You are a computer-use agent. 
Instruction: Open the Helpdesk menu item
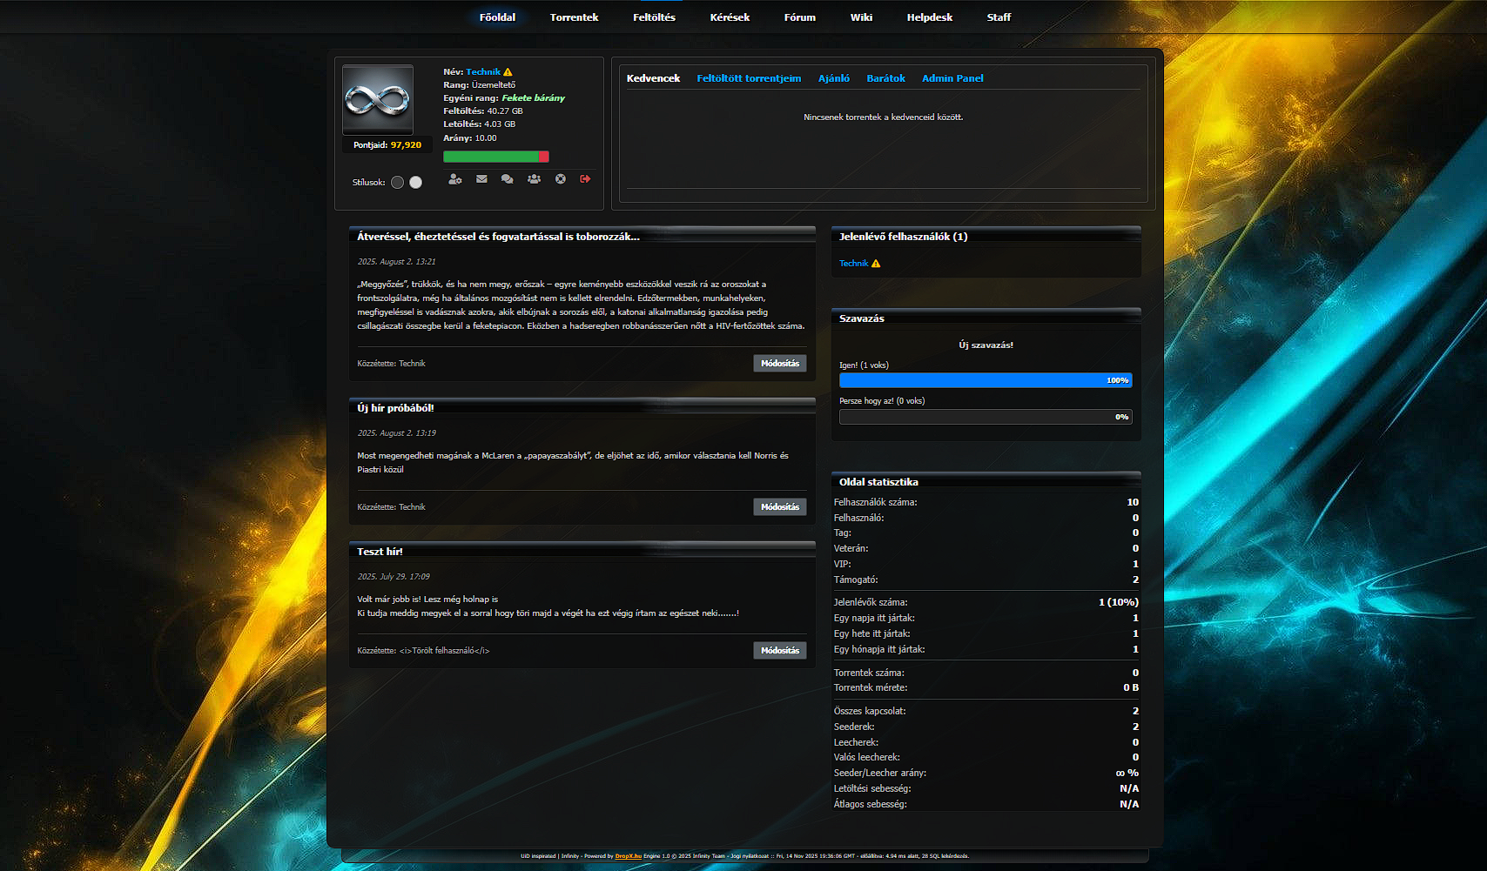pyautogui.click(x=929, y=17)
